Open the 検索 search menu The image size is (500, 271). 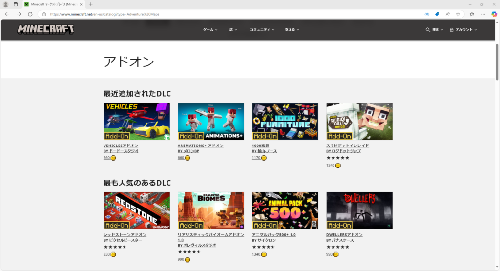coord(435,30)
